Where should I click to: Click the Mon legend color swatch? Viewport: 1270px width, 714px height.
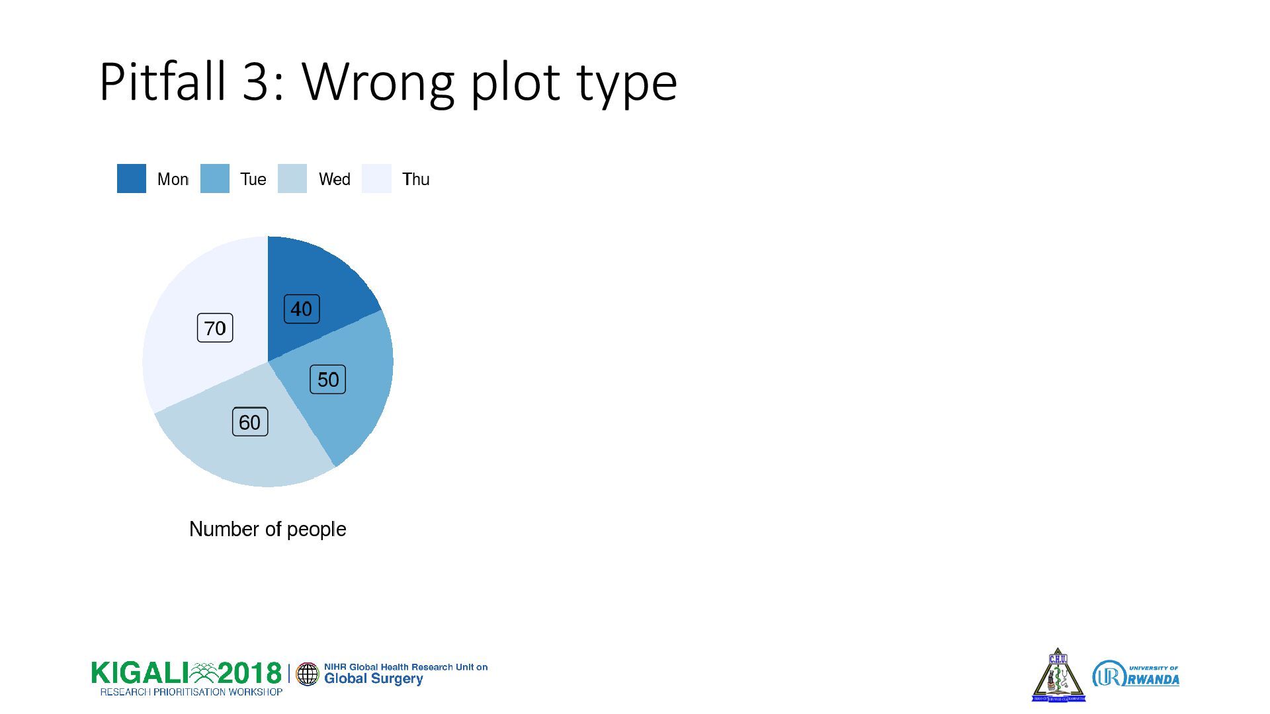pos(131,178)
